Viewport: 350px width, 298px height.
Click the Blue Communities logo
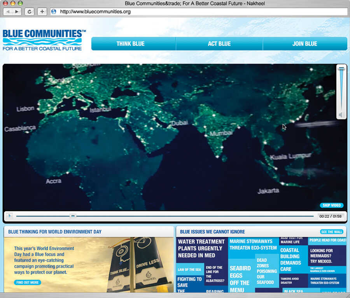44,40
